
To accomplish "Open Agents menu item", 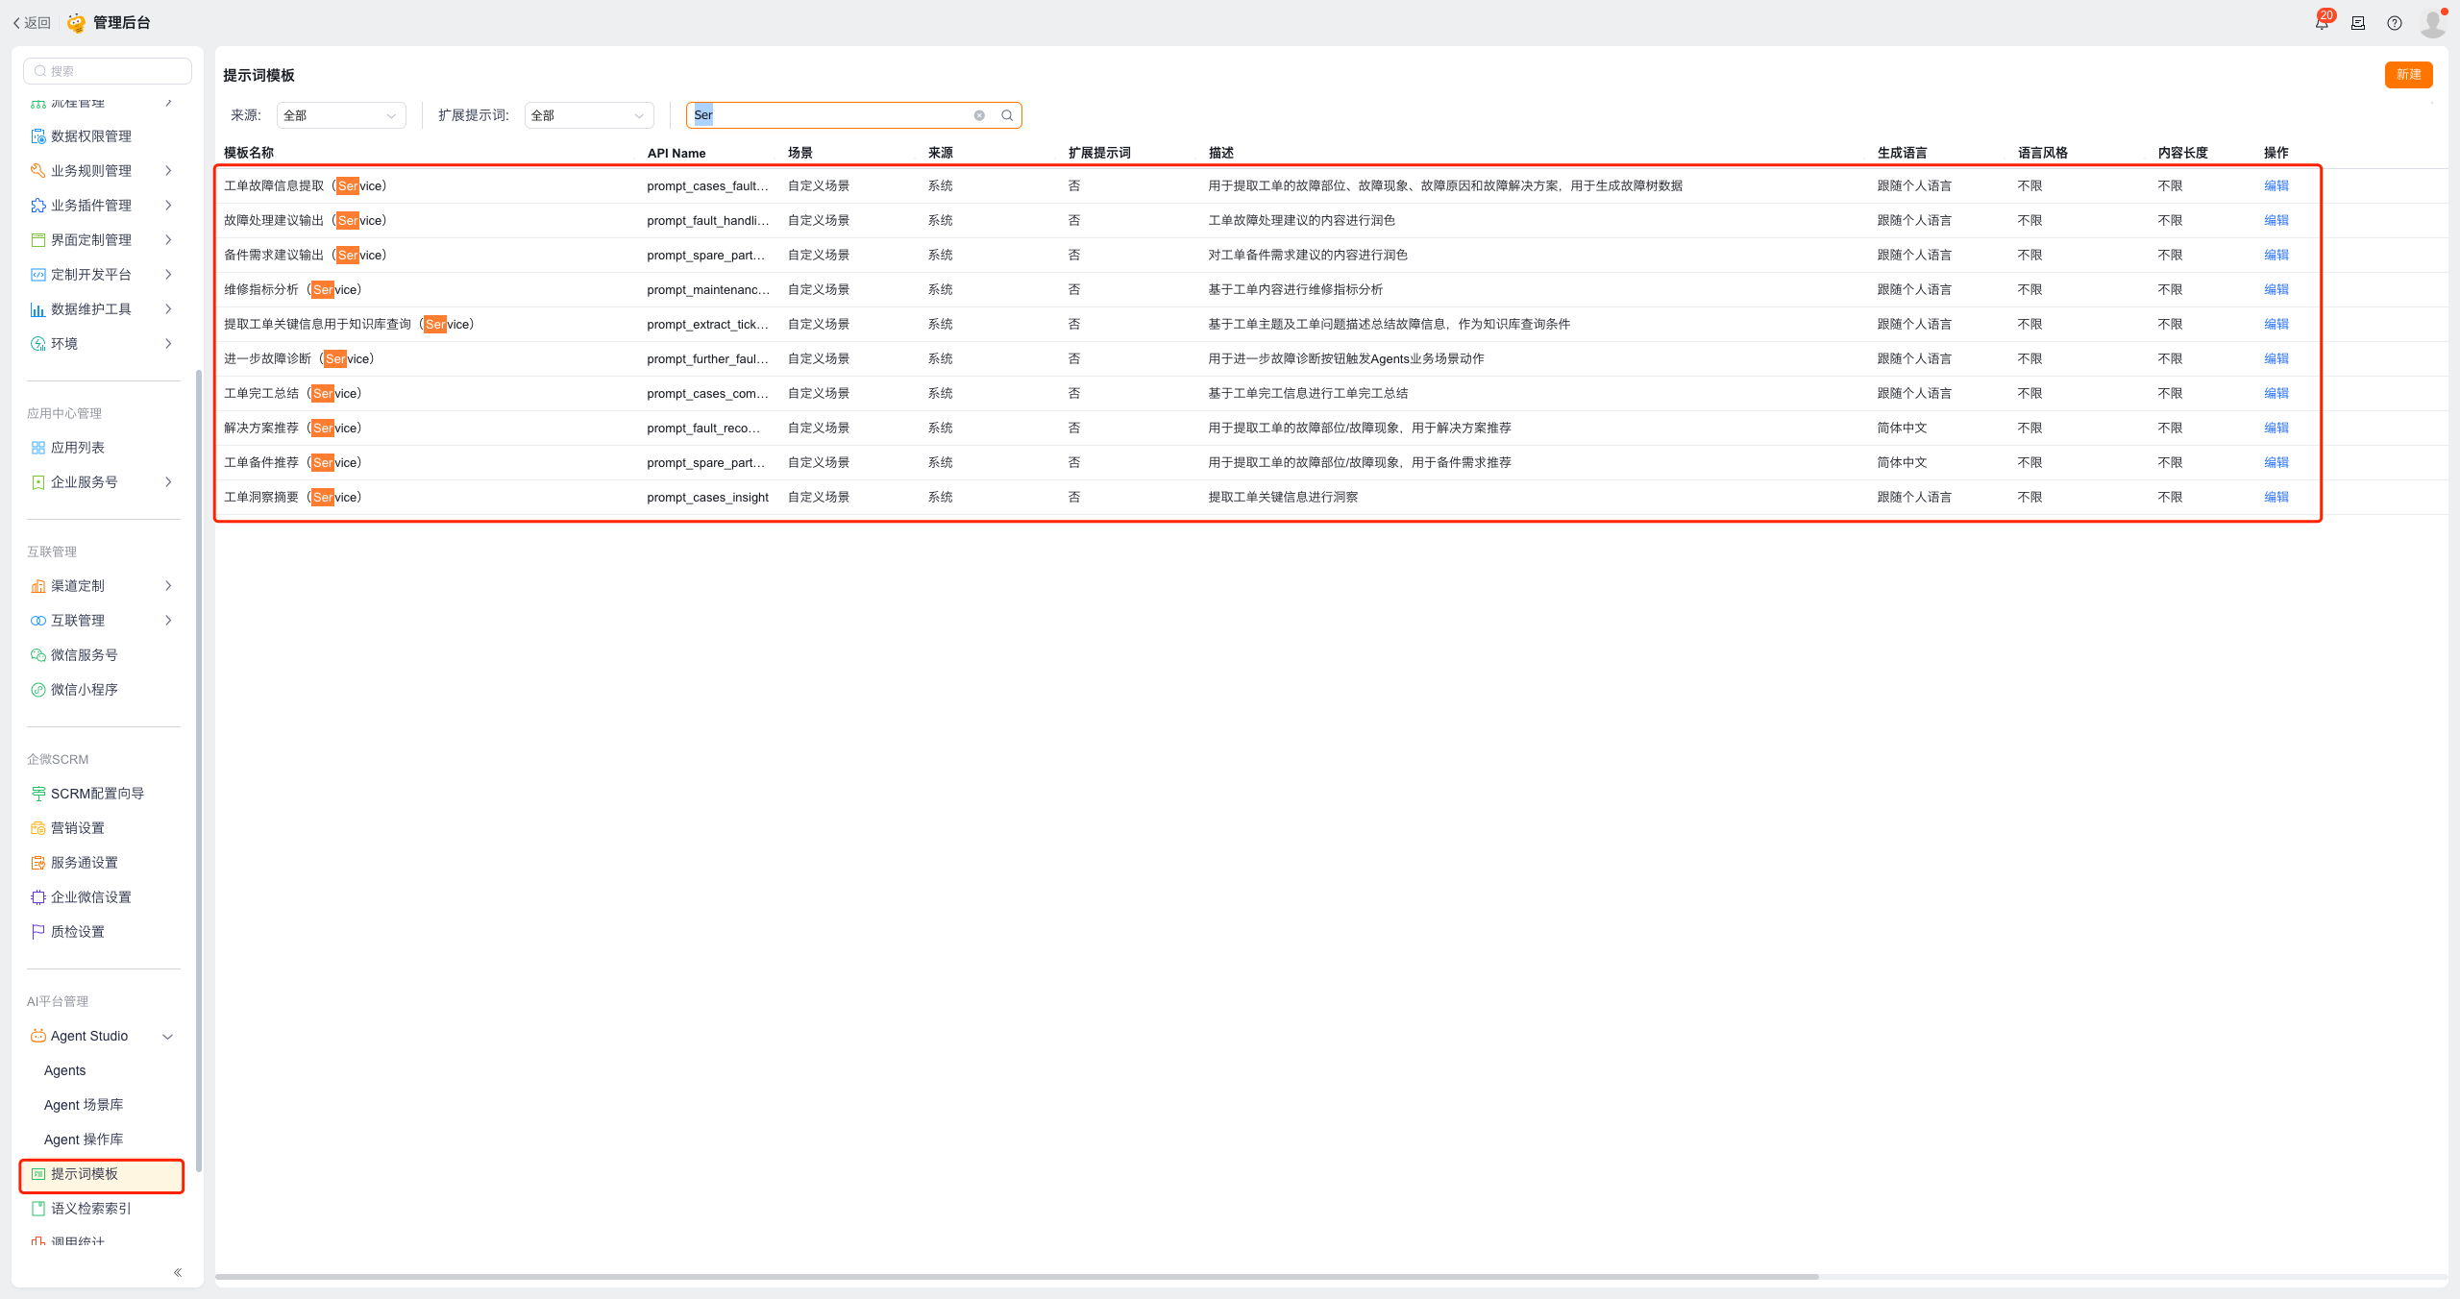I will tap(65, 1070).
